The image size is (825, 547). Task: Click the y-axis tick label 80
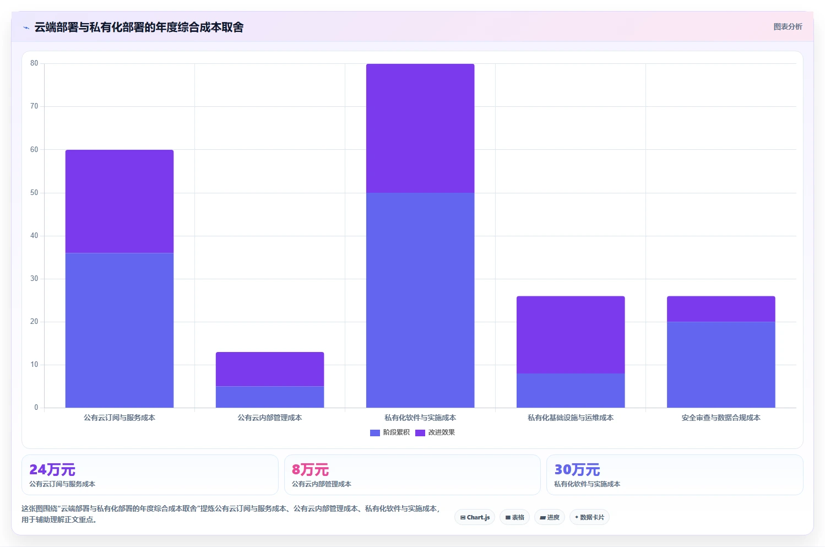(x=34, y=63)
